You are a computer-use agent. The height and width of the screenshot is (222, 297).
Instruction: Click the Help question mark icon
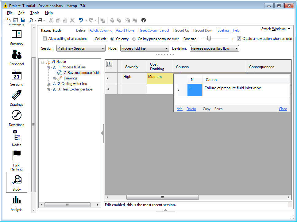[x=144, y=20]
